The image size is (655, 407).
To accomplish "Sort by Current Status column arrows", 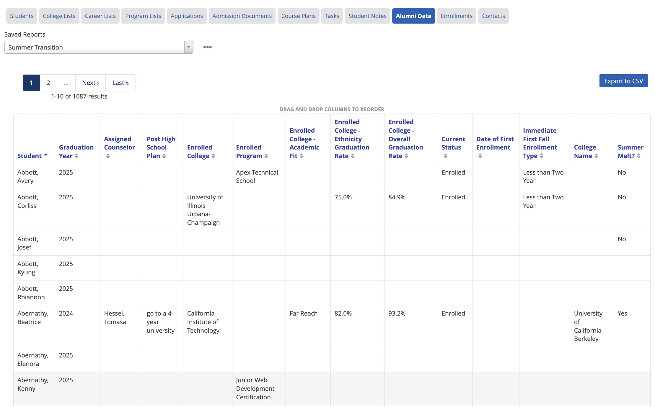I will coord(445,156).
